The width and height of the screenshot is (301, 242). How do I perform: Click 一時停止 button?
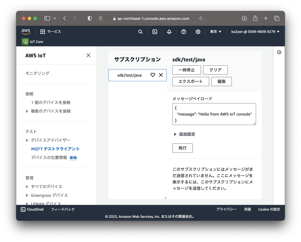pos(187,70)
